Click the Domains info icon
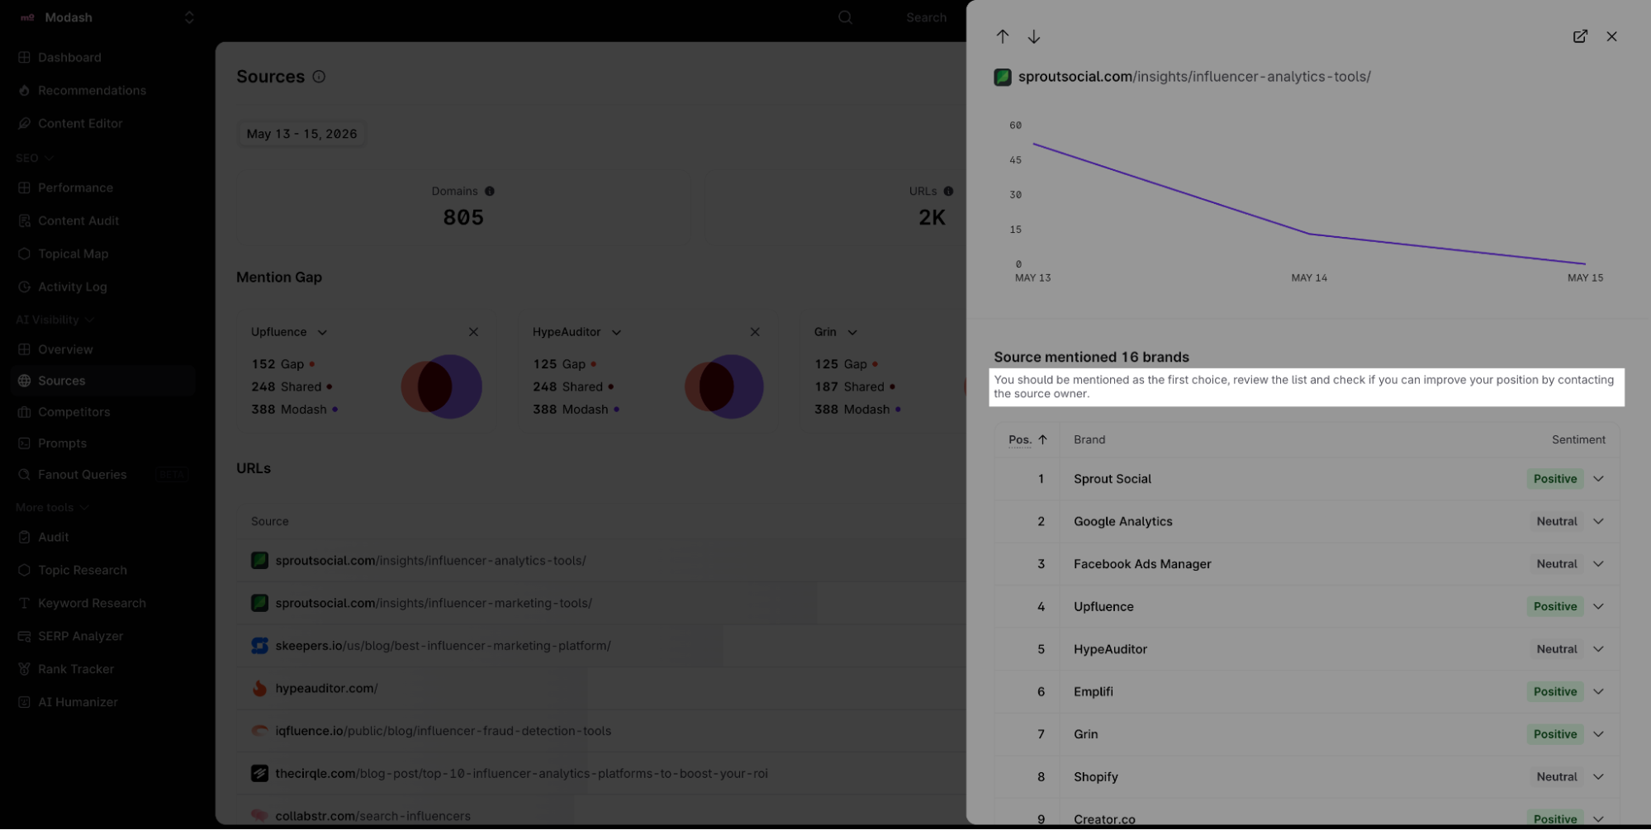The height and width of the screenshot is (830, 1651). [x=490, y=191]
